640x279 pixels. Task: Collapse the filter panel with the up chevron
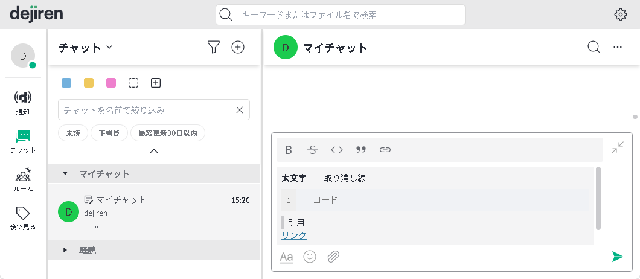(x=154, y=151)
